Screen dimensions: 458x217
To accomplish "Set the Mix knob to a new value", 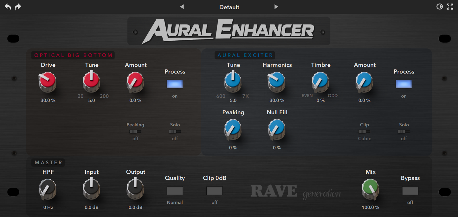I will [x=370, y=189].
